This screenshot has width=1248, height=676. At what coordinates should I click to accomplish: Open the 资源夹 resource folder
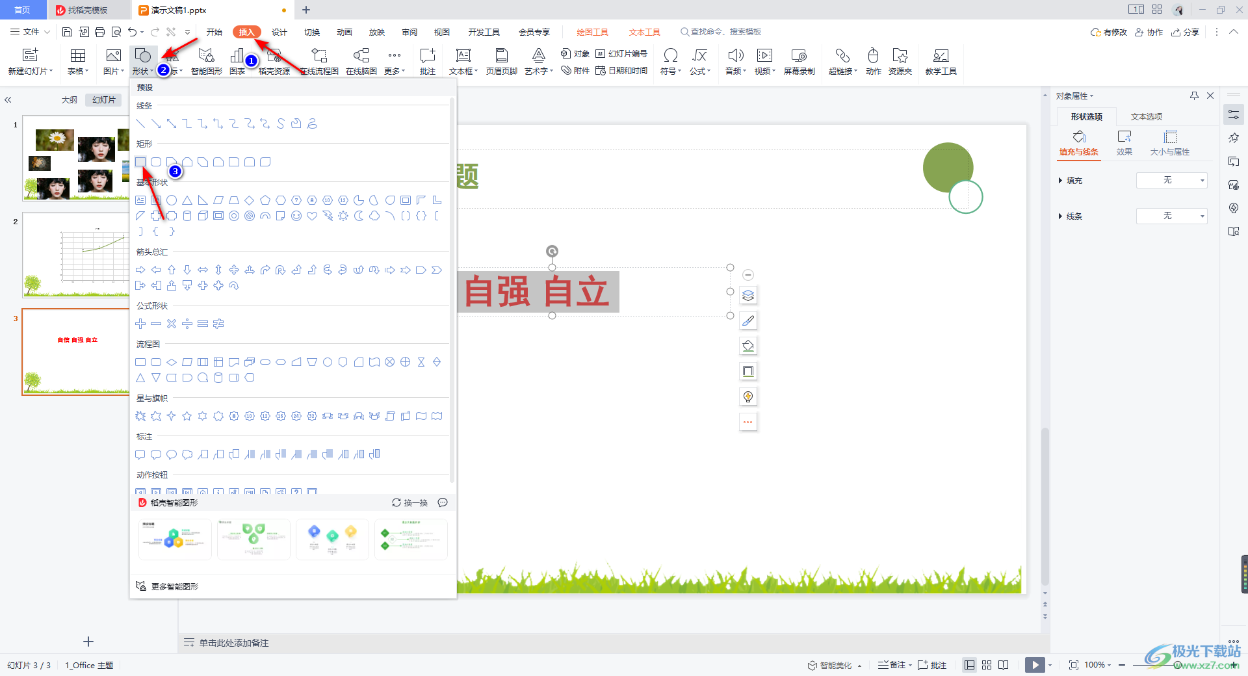pyautogui.click(x=900, y=61)
